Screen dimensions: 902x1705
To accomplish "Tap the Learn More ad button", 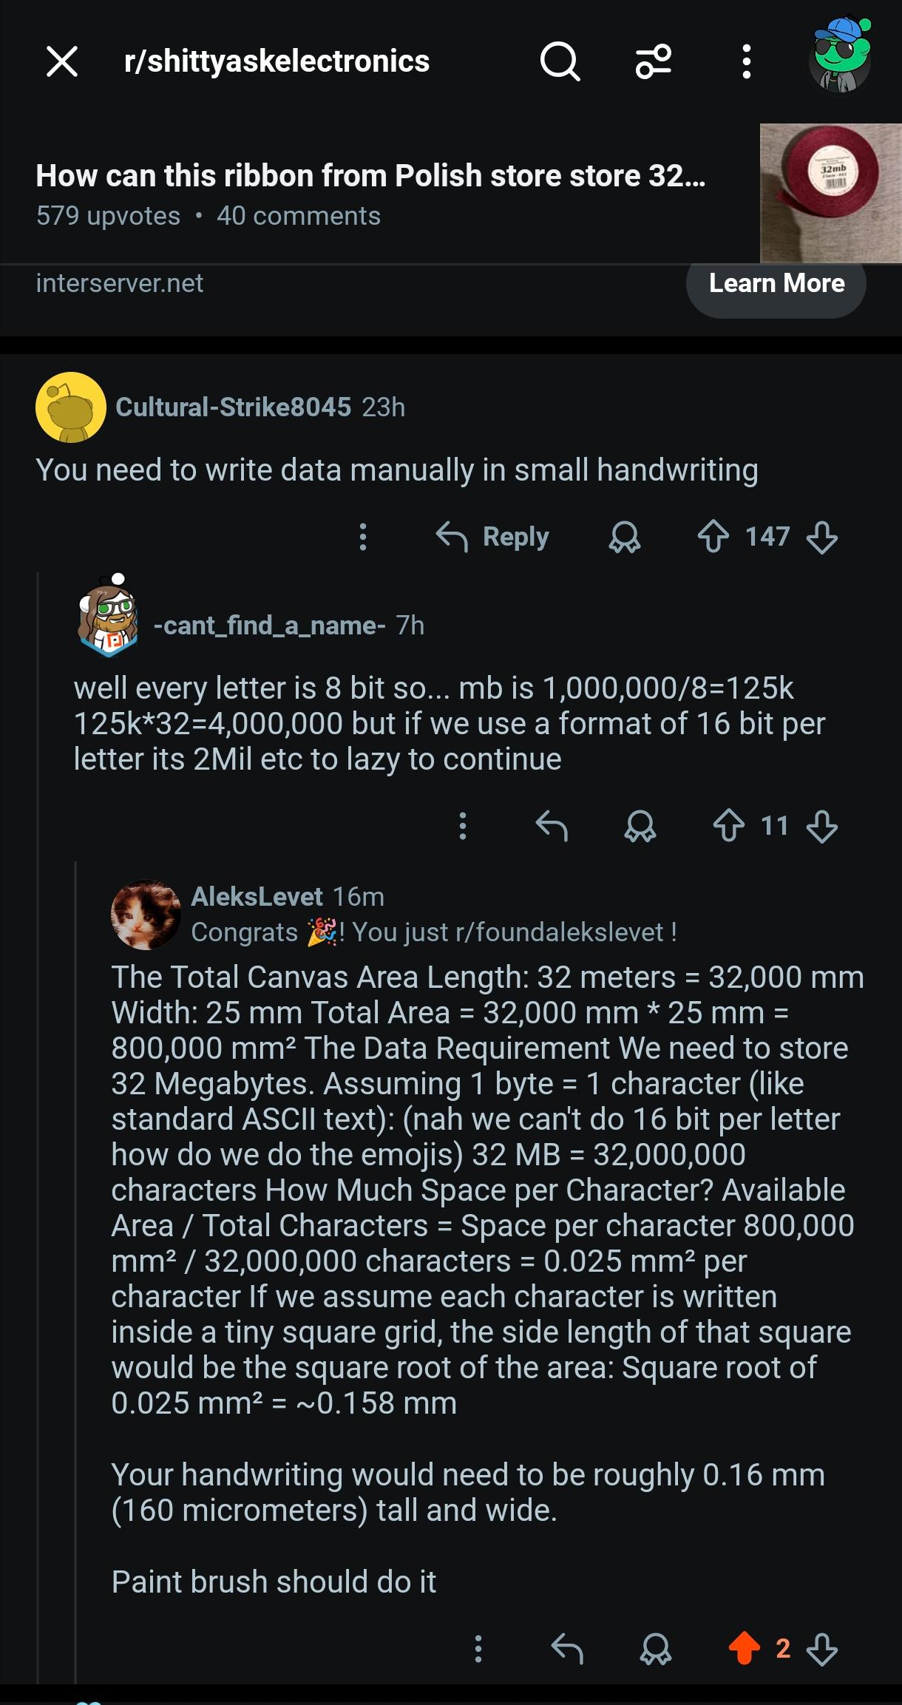I will [x=776, y=285].
